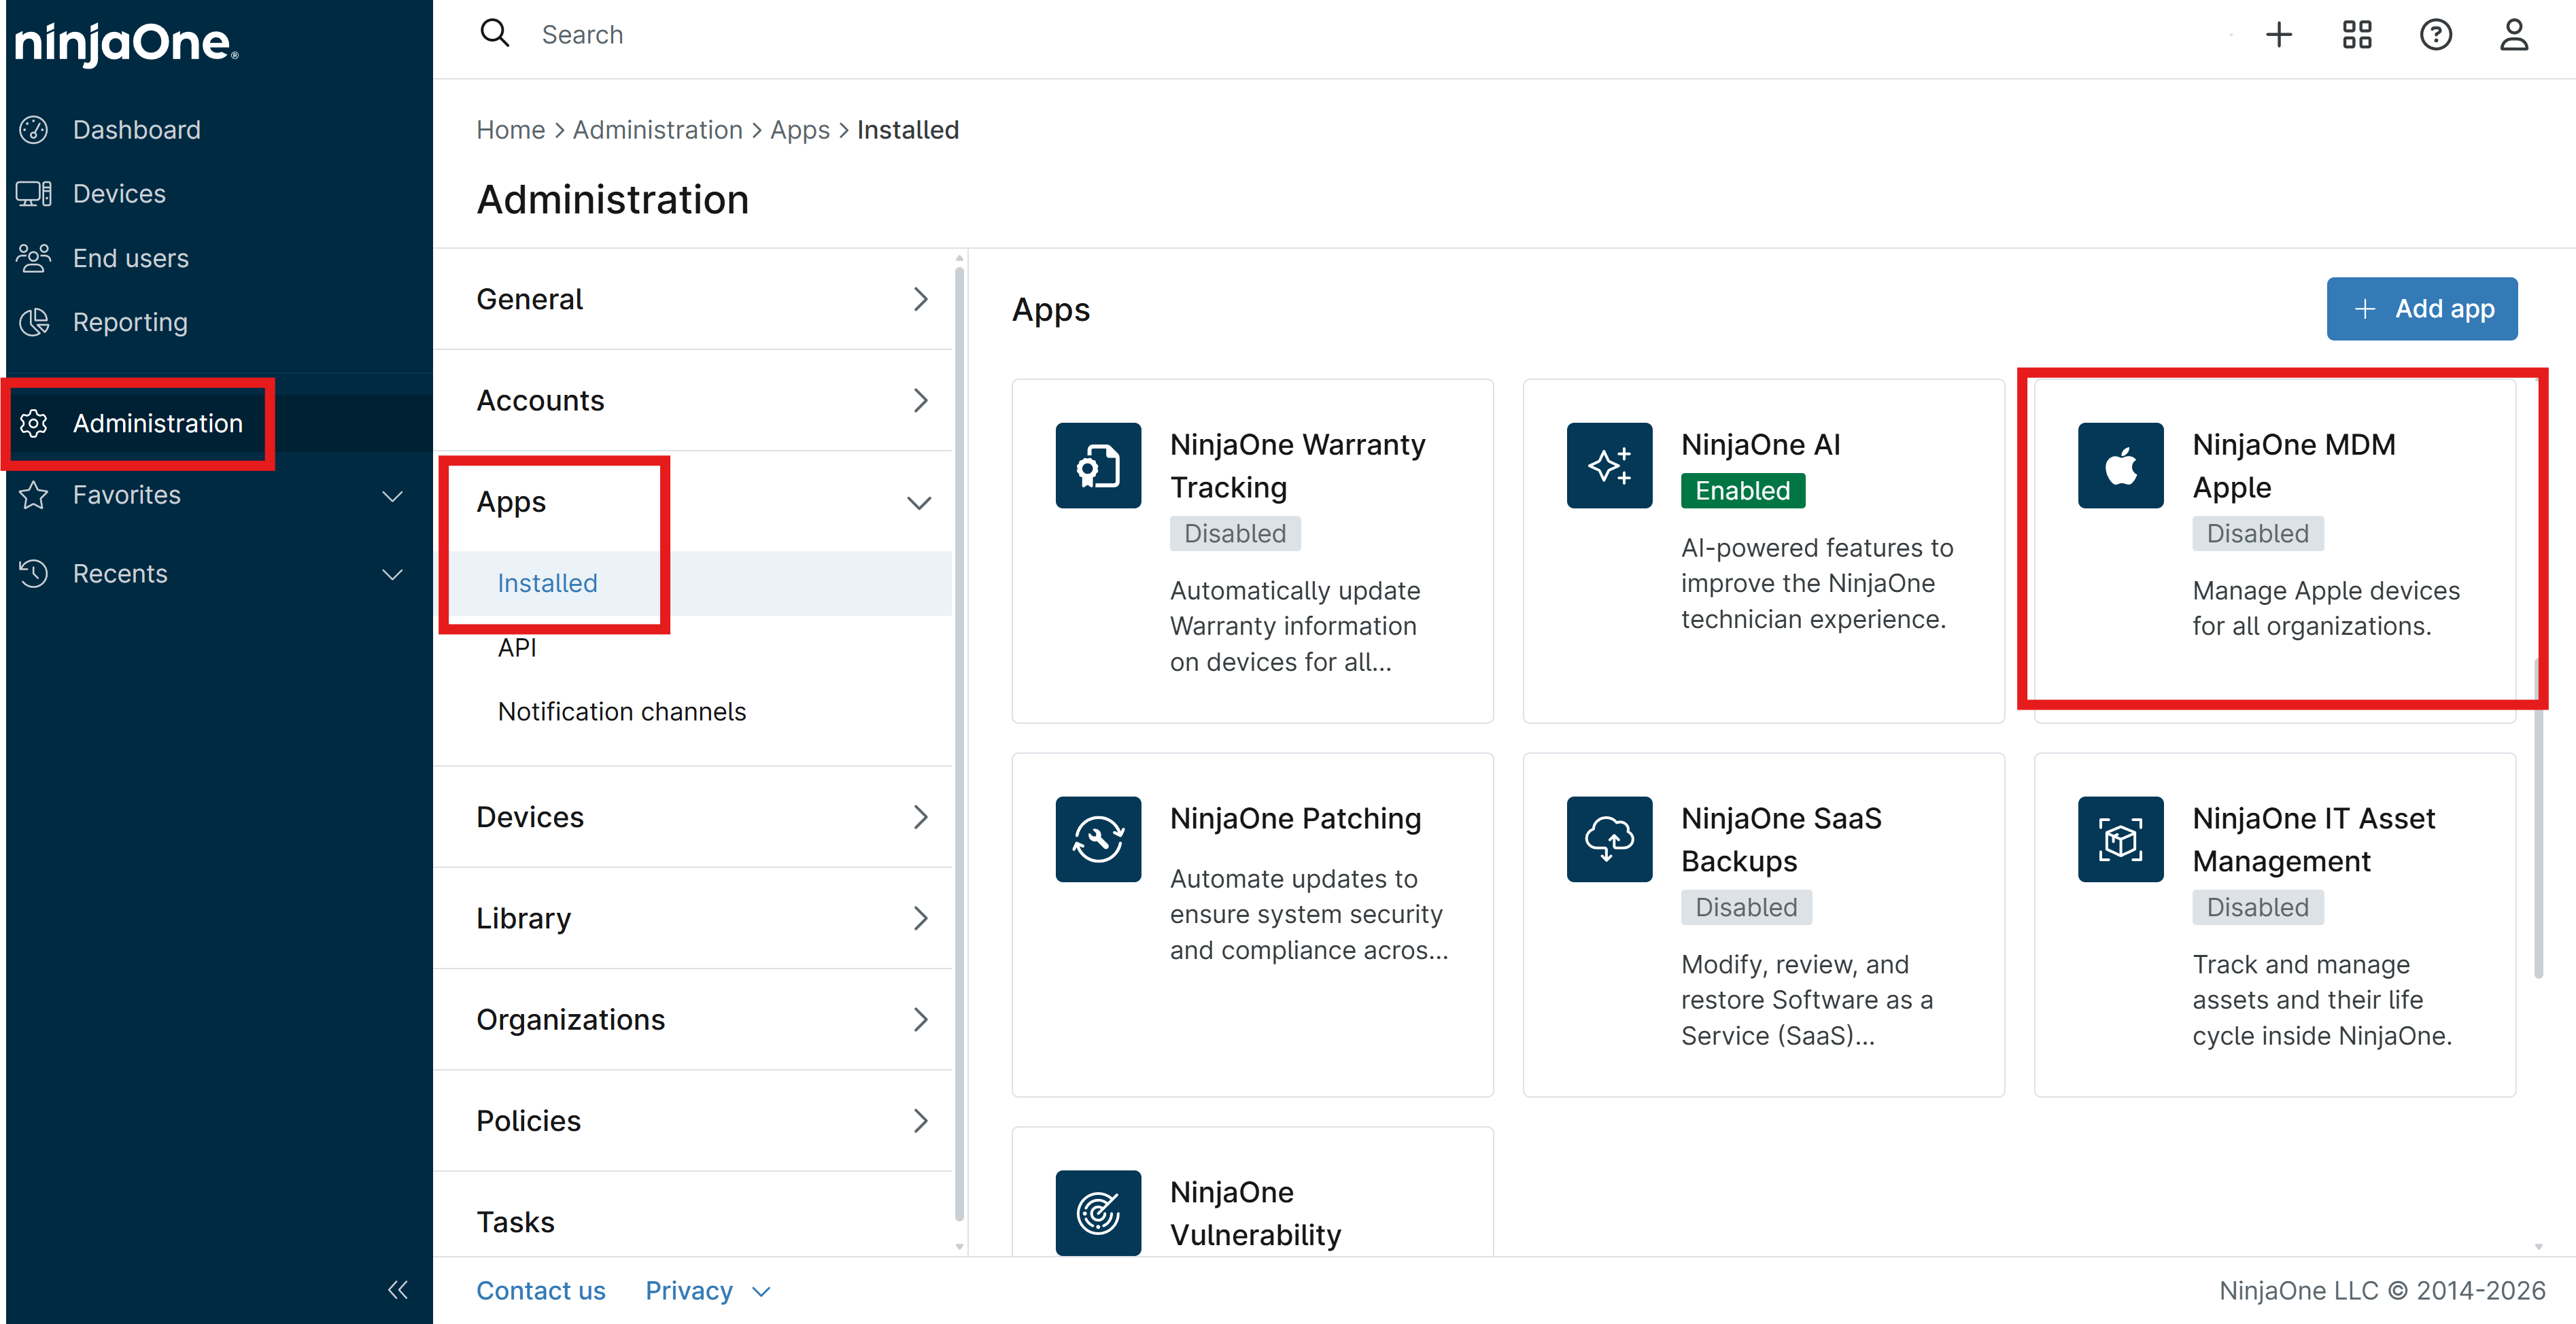This screenshot has width=2576, height=1324.
Task: Open the NinjaOne SaaS Backups title
Action: click(x=1781, y=840)
